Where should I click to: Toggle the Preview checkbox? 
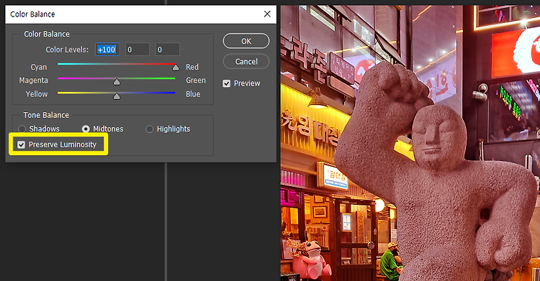[226, 83]
